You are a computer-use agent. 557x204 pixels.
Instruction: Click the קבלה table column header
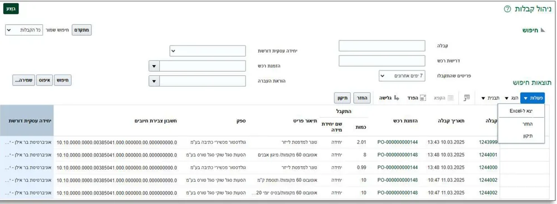(x=492, y=121)
